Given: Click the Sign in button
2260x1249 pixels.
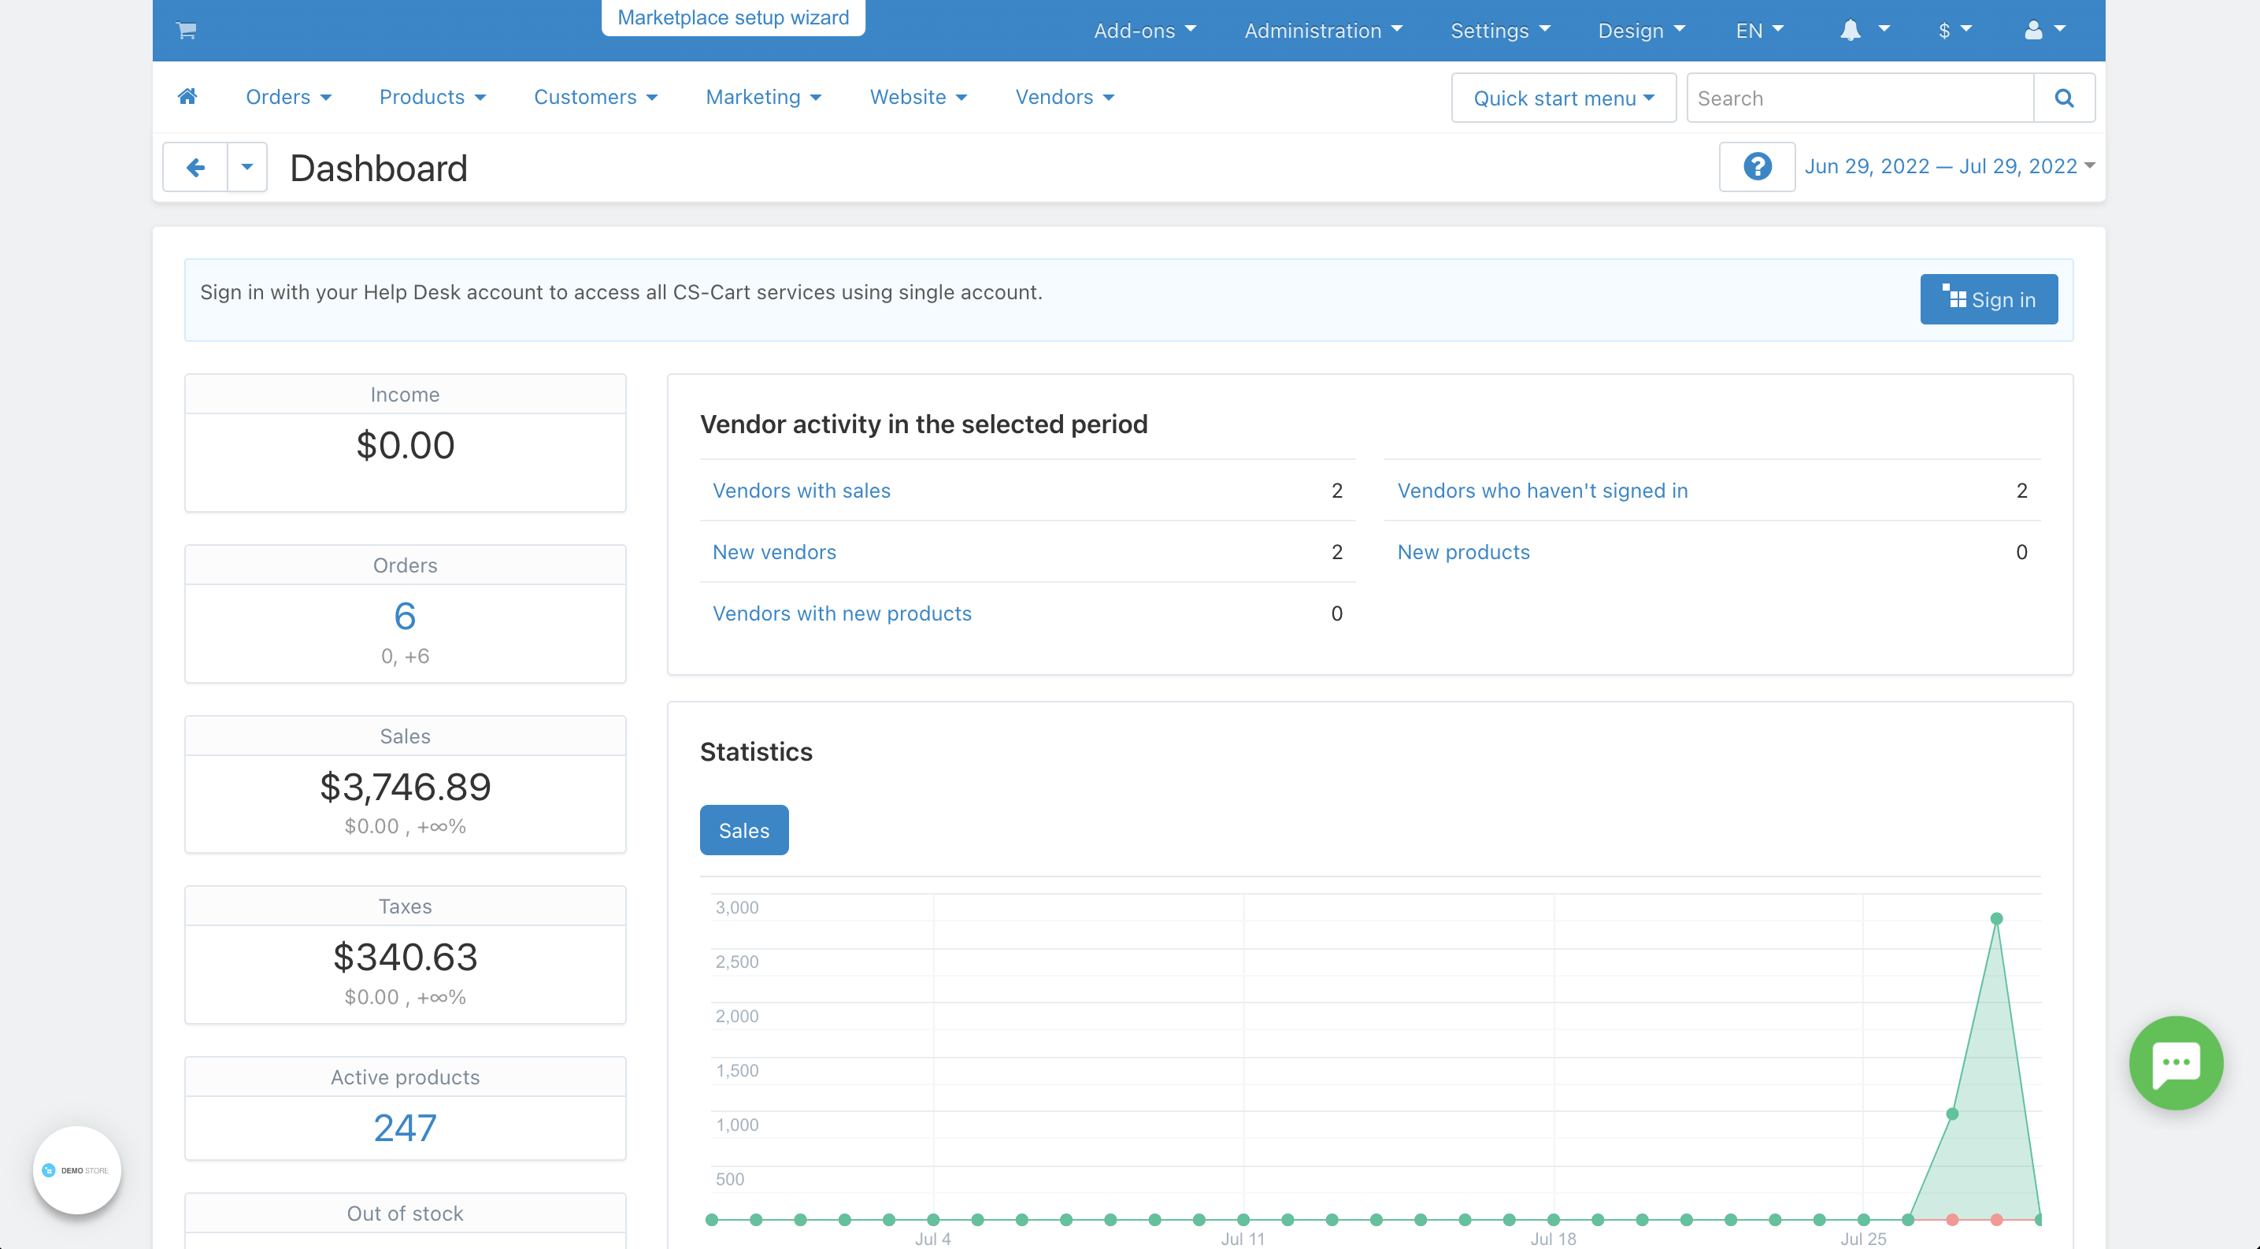Looking at the screenshot, I should tap(1989, 299).
